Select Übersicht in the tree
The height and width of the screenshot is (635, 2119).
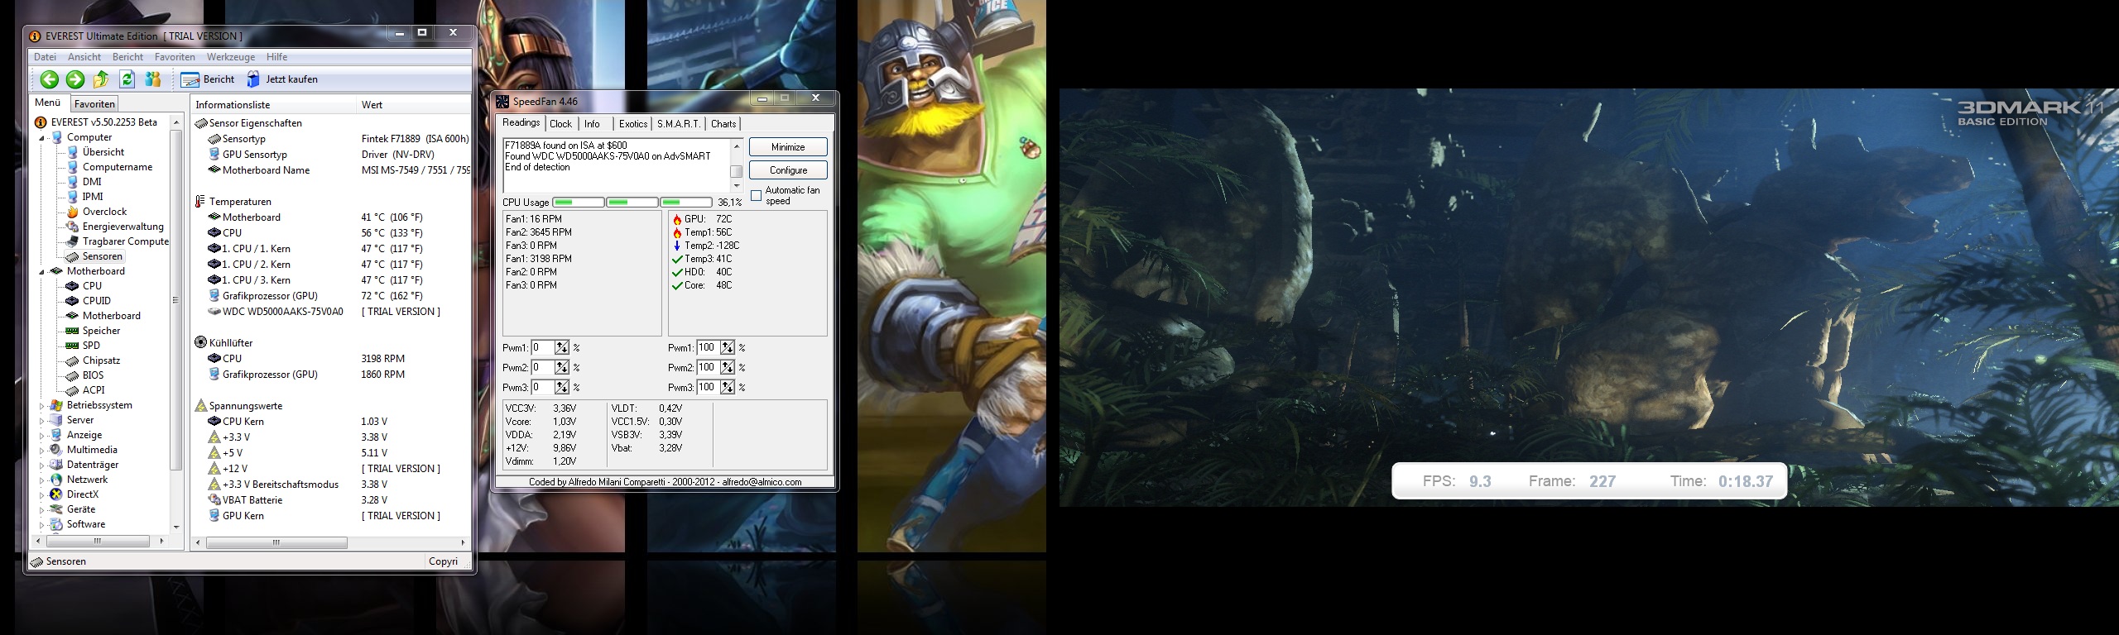tap(103, 152)
